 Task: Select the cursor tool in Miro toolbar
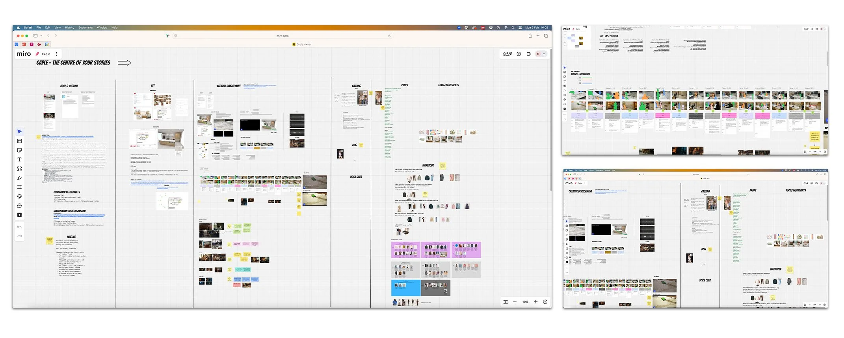coord(19,132)
